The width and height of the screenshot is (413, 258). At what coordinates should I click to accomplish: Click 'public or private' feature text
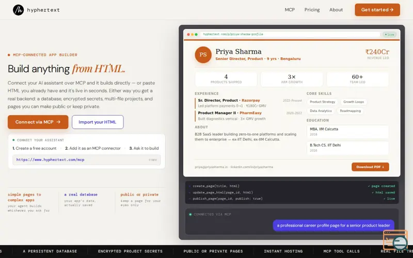pyautogui.click(x=139, y=195)
